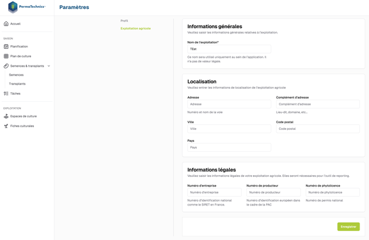369x240 pixels.
Task: Click the Accueil home icon
Action: tap(6, 24)
